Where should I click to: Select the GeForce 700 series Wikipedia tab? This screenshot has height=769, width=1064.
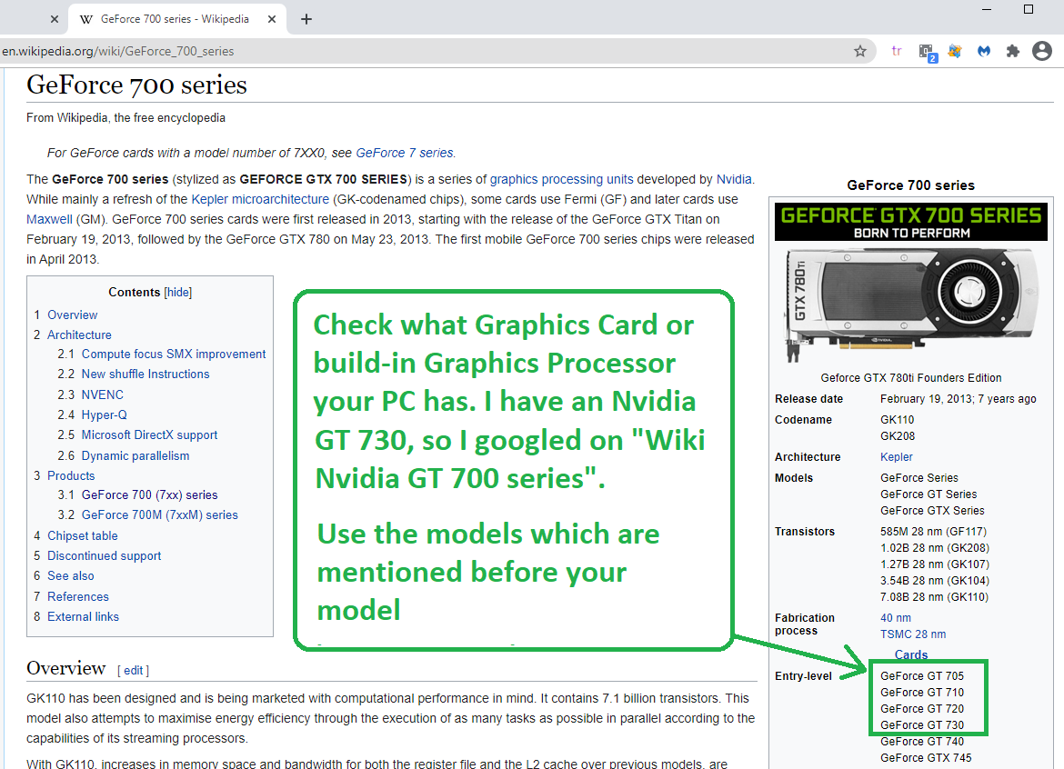coord(176,19)
